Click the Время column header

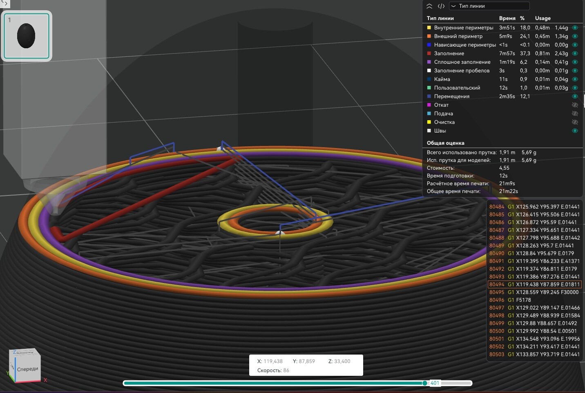point(507,18)
